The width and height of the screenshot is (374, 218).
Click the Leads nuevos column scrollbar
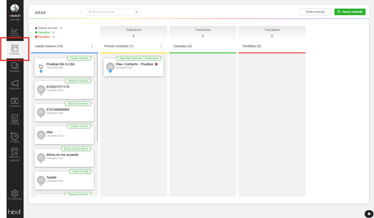pyautogui.click(x=97, y=98)
